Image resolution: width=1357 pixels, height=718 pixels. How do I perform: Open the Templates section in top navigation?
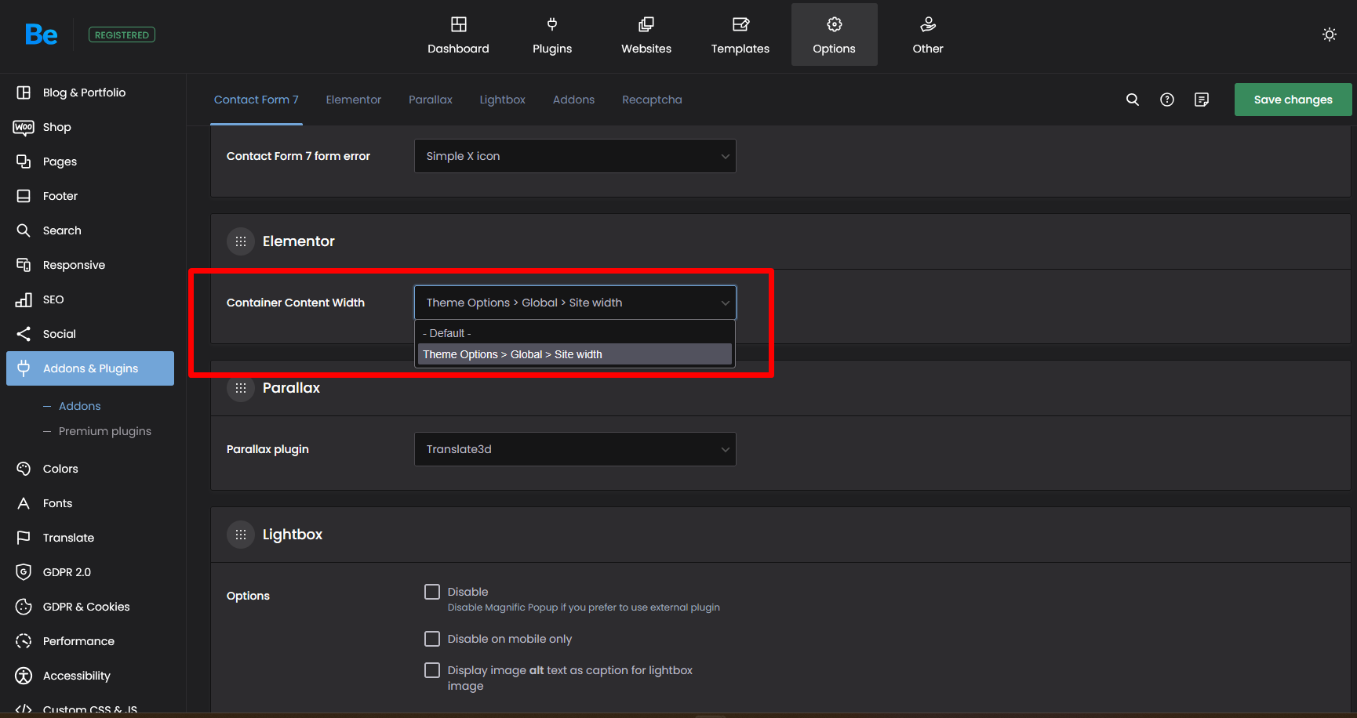(740, 35)
